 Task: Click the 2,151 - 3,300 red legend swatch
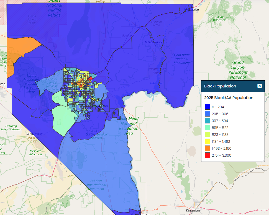(x=207, y=156)
